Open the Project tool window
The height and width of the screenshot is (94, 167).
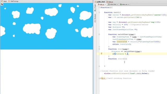click(95, 8)
